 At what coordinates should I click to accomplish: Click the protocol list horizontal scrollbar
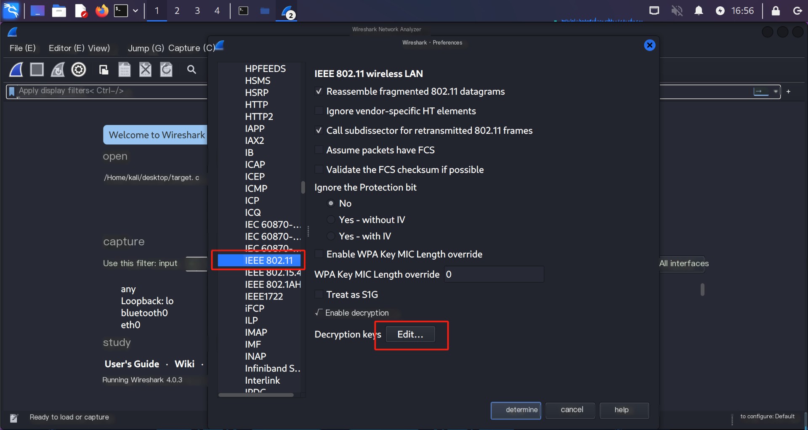coord(256,395)
